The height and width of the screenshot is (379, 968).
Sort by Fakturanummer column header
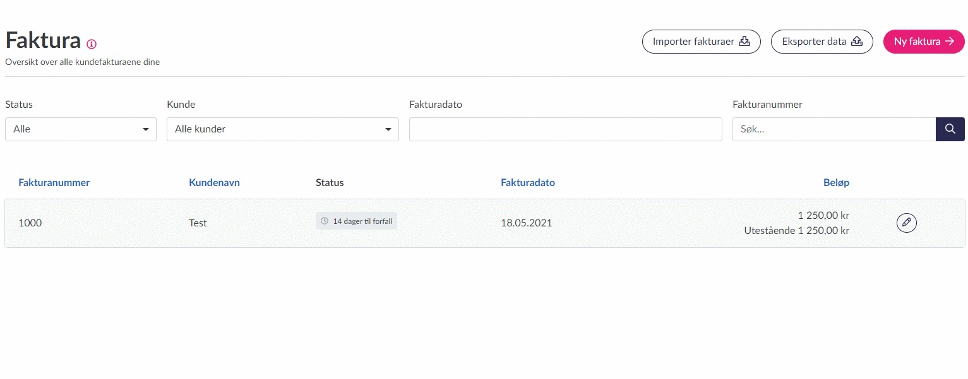coord(54,183)
